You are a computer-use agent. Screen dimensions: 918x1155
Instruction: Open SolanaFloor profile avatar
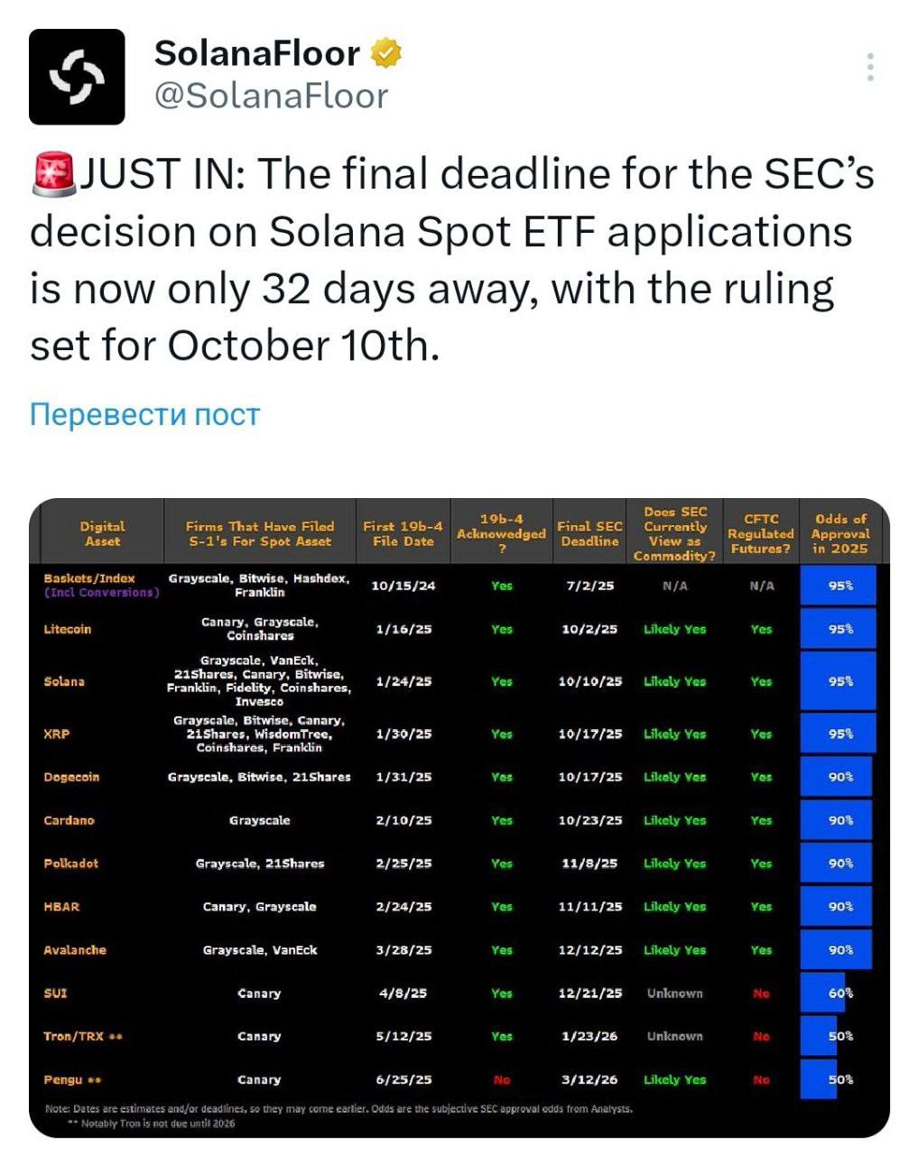77,77
